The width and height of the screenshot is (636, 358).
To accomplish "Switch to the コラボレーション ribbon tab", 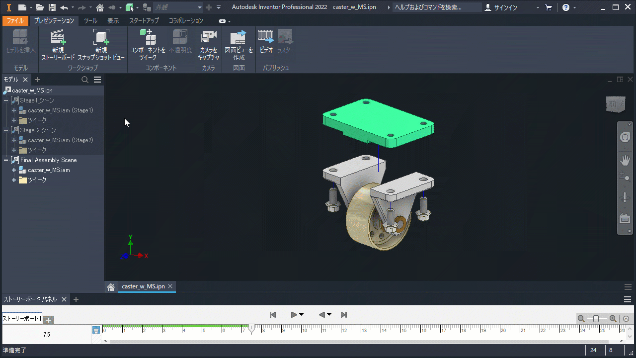I will point(186,20).
